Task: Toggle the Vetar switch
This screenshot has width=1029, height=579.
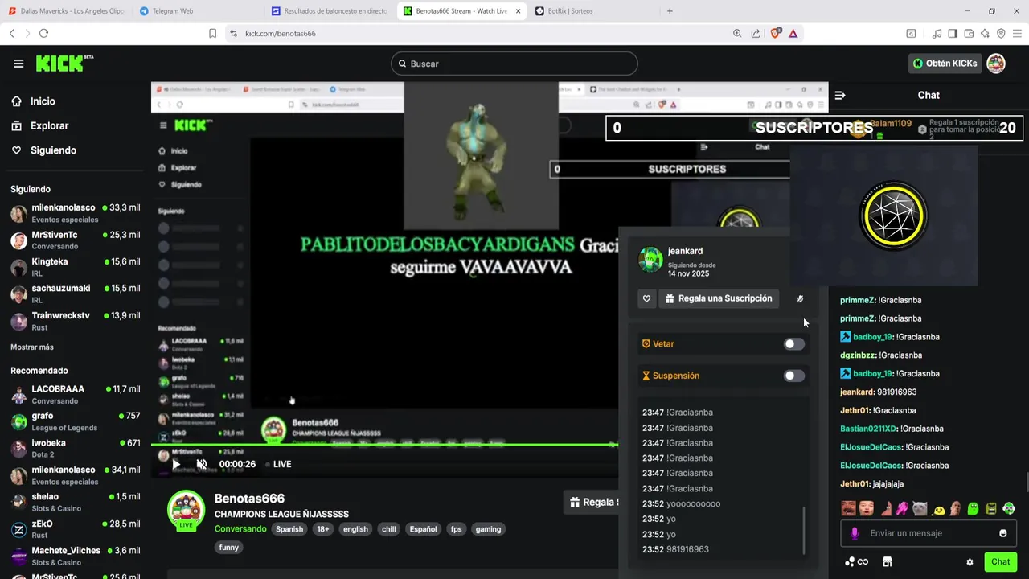Action: pyautogui.click(x=793, y=344)
